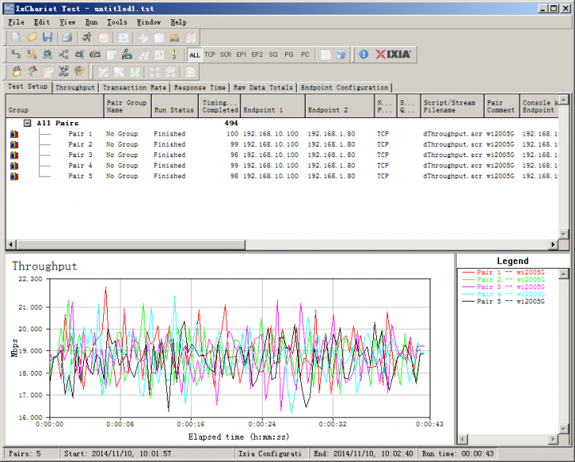Screen dimensions: 575x462
Task: Click the Pair 5 chart icon in the table
Action: point(14,176)
